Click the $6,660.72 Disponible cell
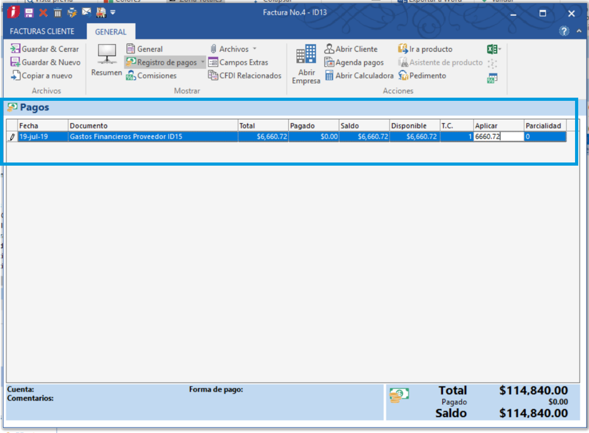Viewport: 589px width, 433px height. (414, 137)
